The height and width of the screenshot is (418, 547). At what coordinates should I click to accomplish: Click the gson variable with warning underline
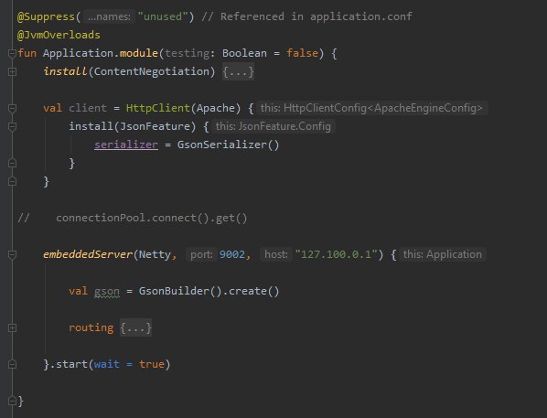[107, 292]
